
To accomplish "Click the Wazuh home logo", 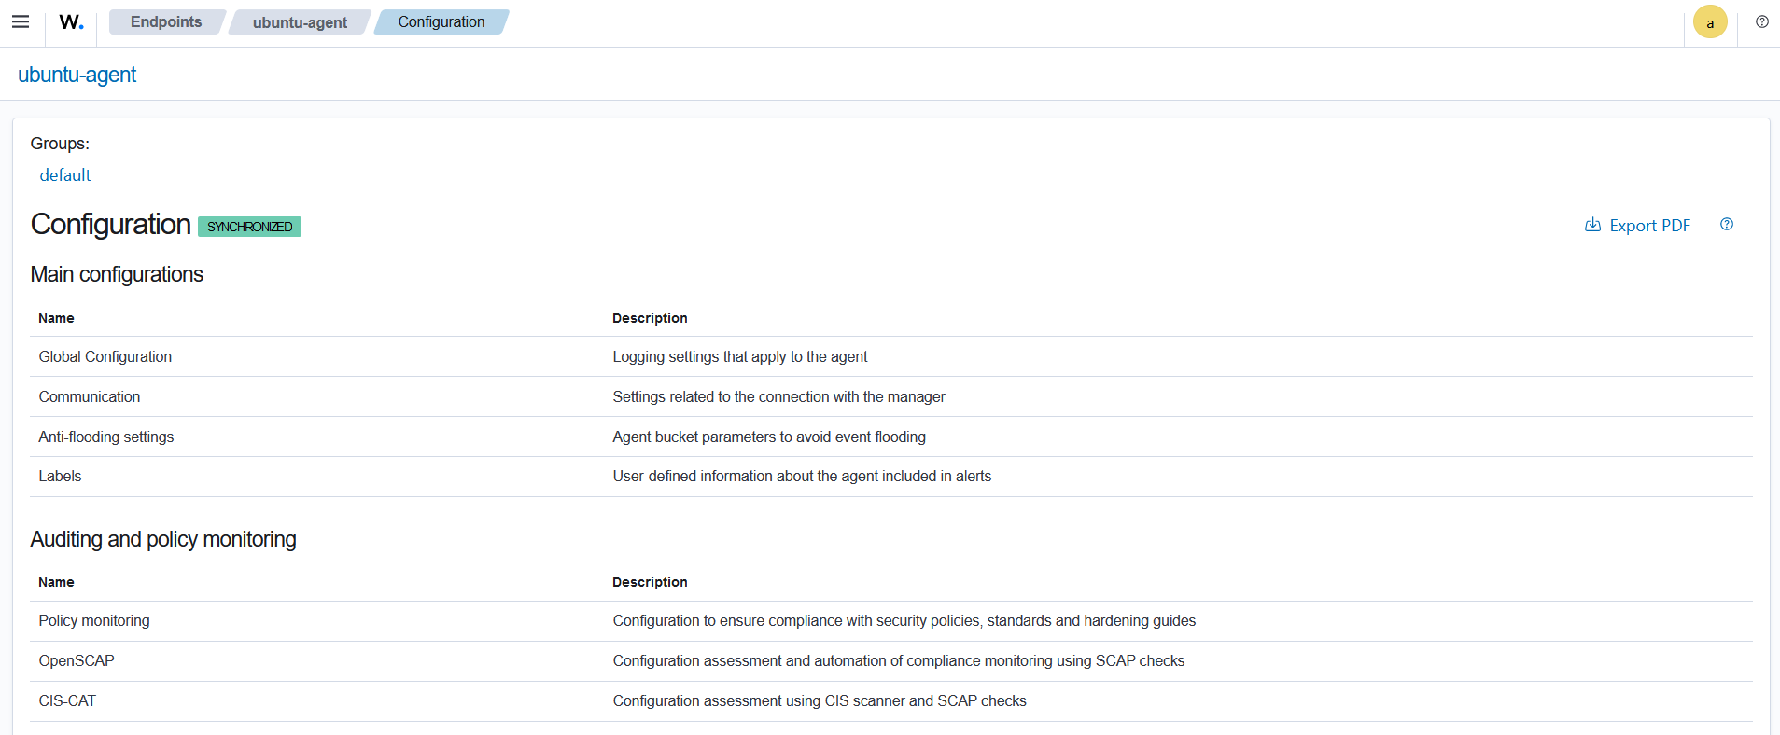I will [71, 22].
